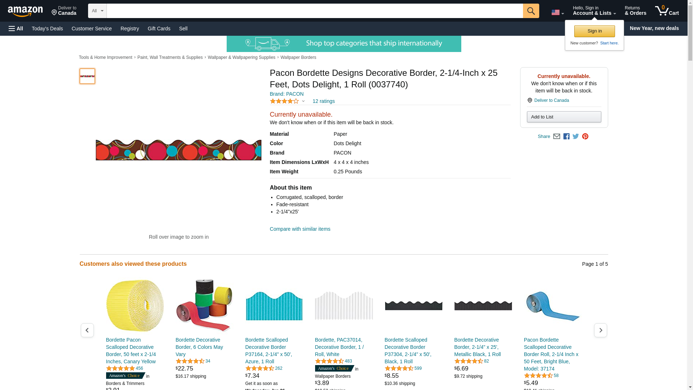
Task: Go to previous carousel page arrow
Action: coord(87,330)
